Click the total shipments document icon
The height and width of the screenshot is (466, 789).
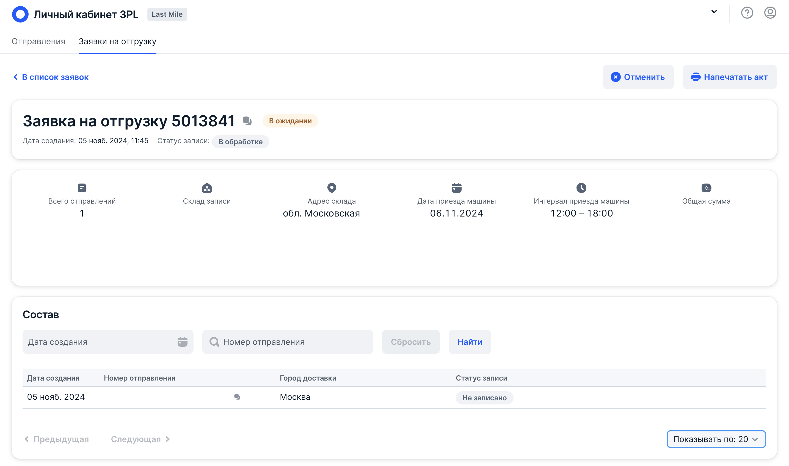(x=82, y=188)
